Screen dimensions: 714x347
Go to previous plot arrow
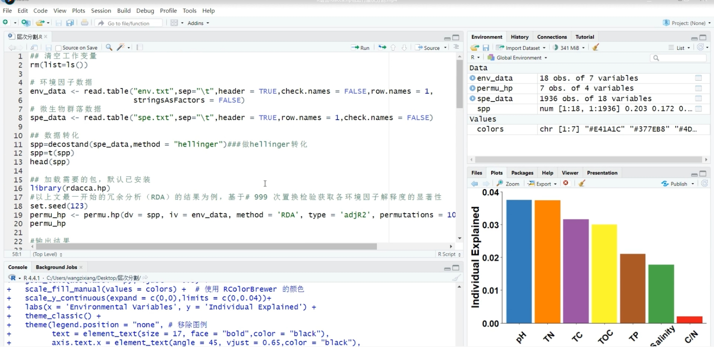click(x=474, y=184)
